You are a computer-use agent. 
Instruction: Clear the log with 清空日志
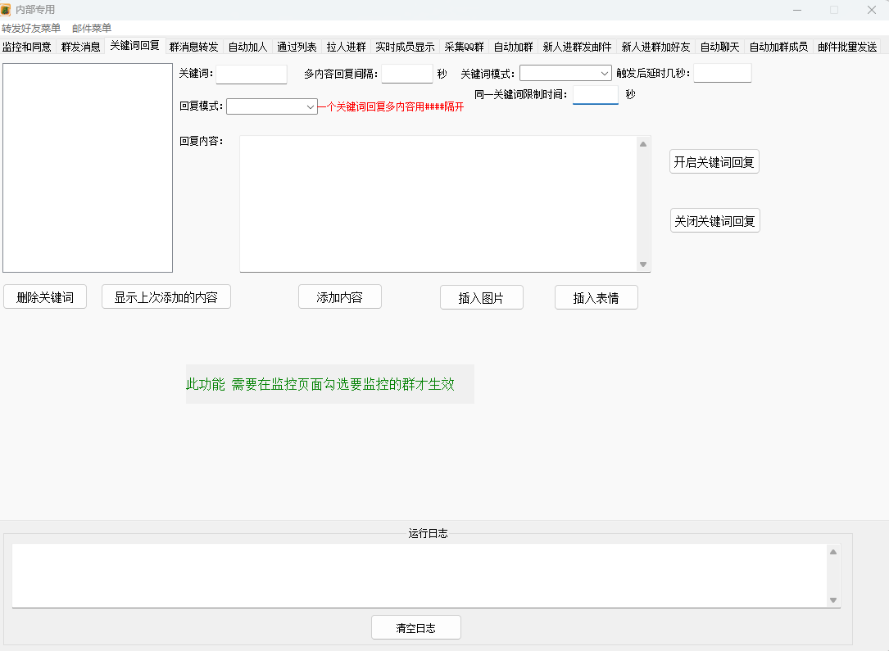click(415, 628)
